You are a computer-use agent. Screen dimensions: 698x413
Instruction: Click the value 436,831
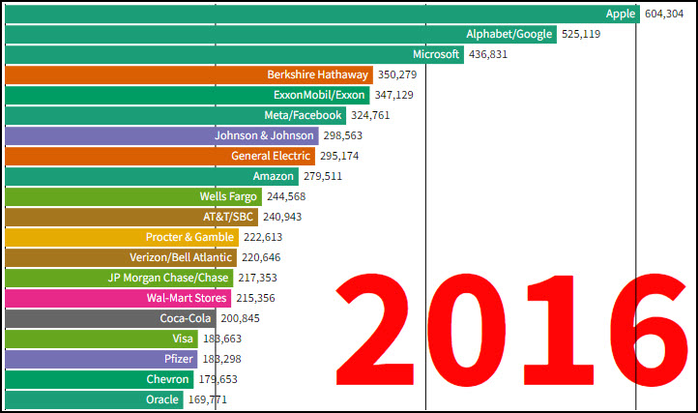pyautogui.click(x=488, y=54)
